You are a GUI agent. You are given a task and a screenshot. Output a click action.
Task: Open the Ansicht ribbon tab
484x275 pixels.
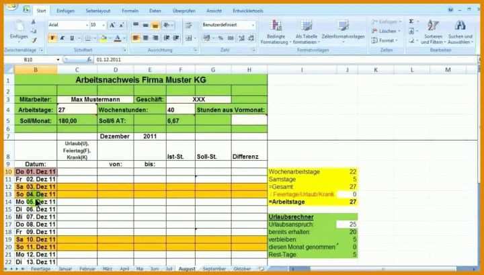[214, 11]
